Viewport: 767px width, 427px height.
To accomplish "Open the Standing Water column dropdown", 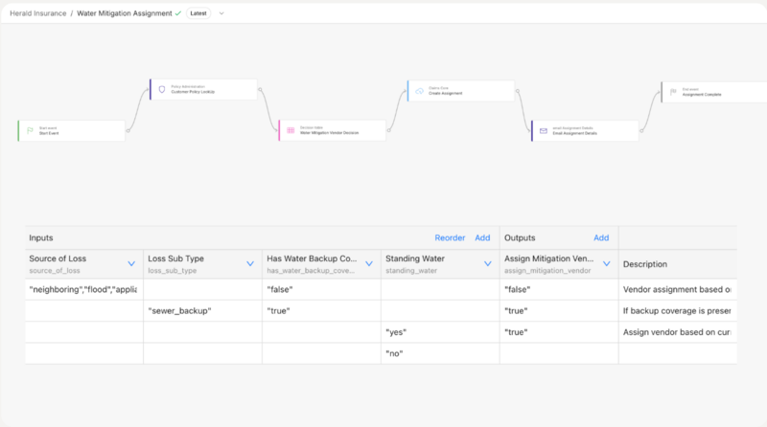I will (x=488, y=263).
